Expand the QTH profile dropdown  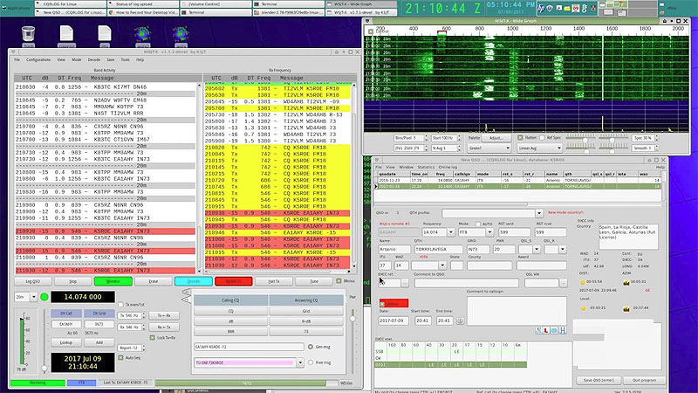click(539, 213)
